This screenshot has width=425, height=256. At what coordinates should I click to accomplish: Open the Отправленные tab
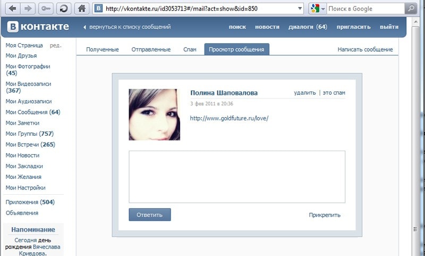151,49
